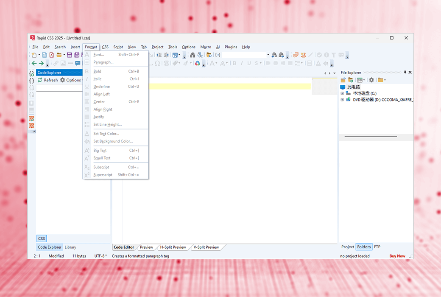Screen dimensions: 441x297
Task: Click the plain braces sidebar icon
Action: pos(32,81)
